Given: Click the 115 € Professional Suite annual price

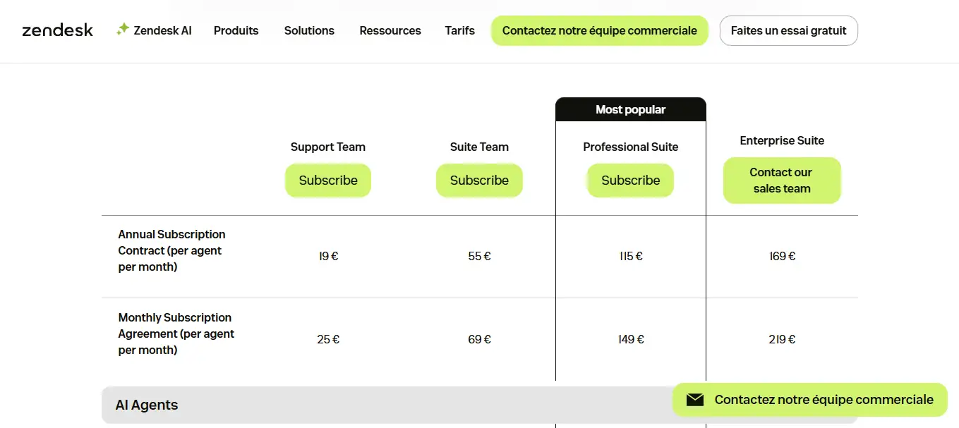Looking at the screenshot, I should point(630,257).
